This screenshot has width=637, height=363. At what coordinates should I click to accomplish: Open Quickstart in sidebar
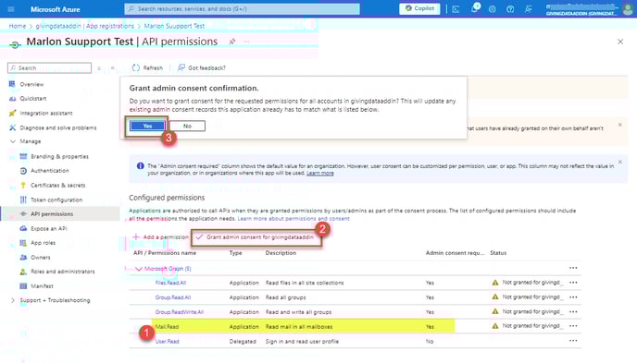pos(33,99)
